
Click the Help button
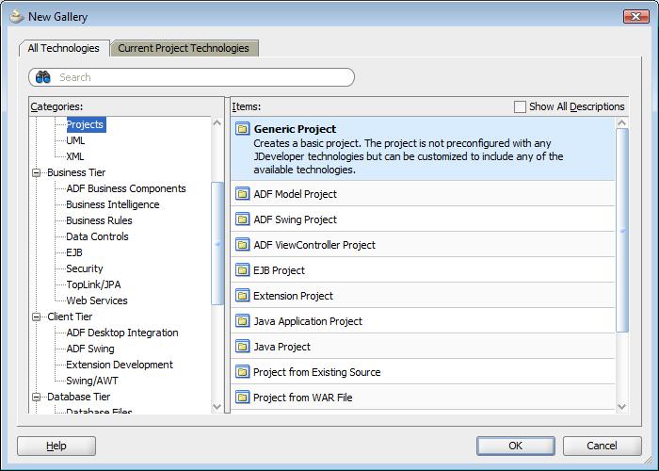coord(56,446)
